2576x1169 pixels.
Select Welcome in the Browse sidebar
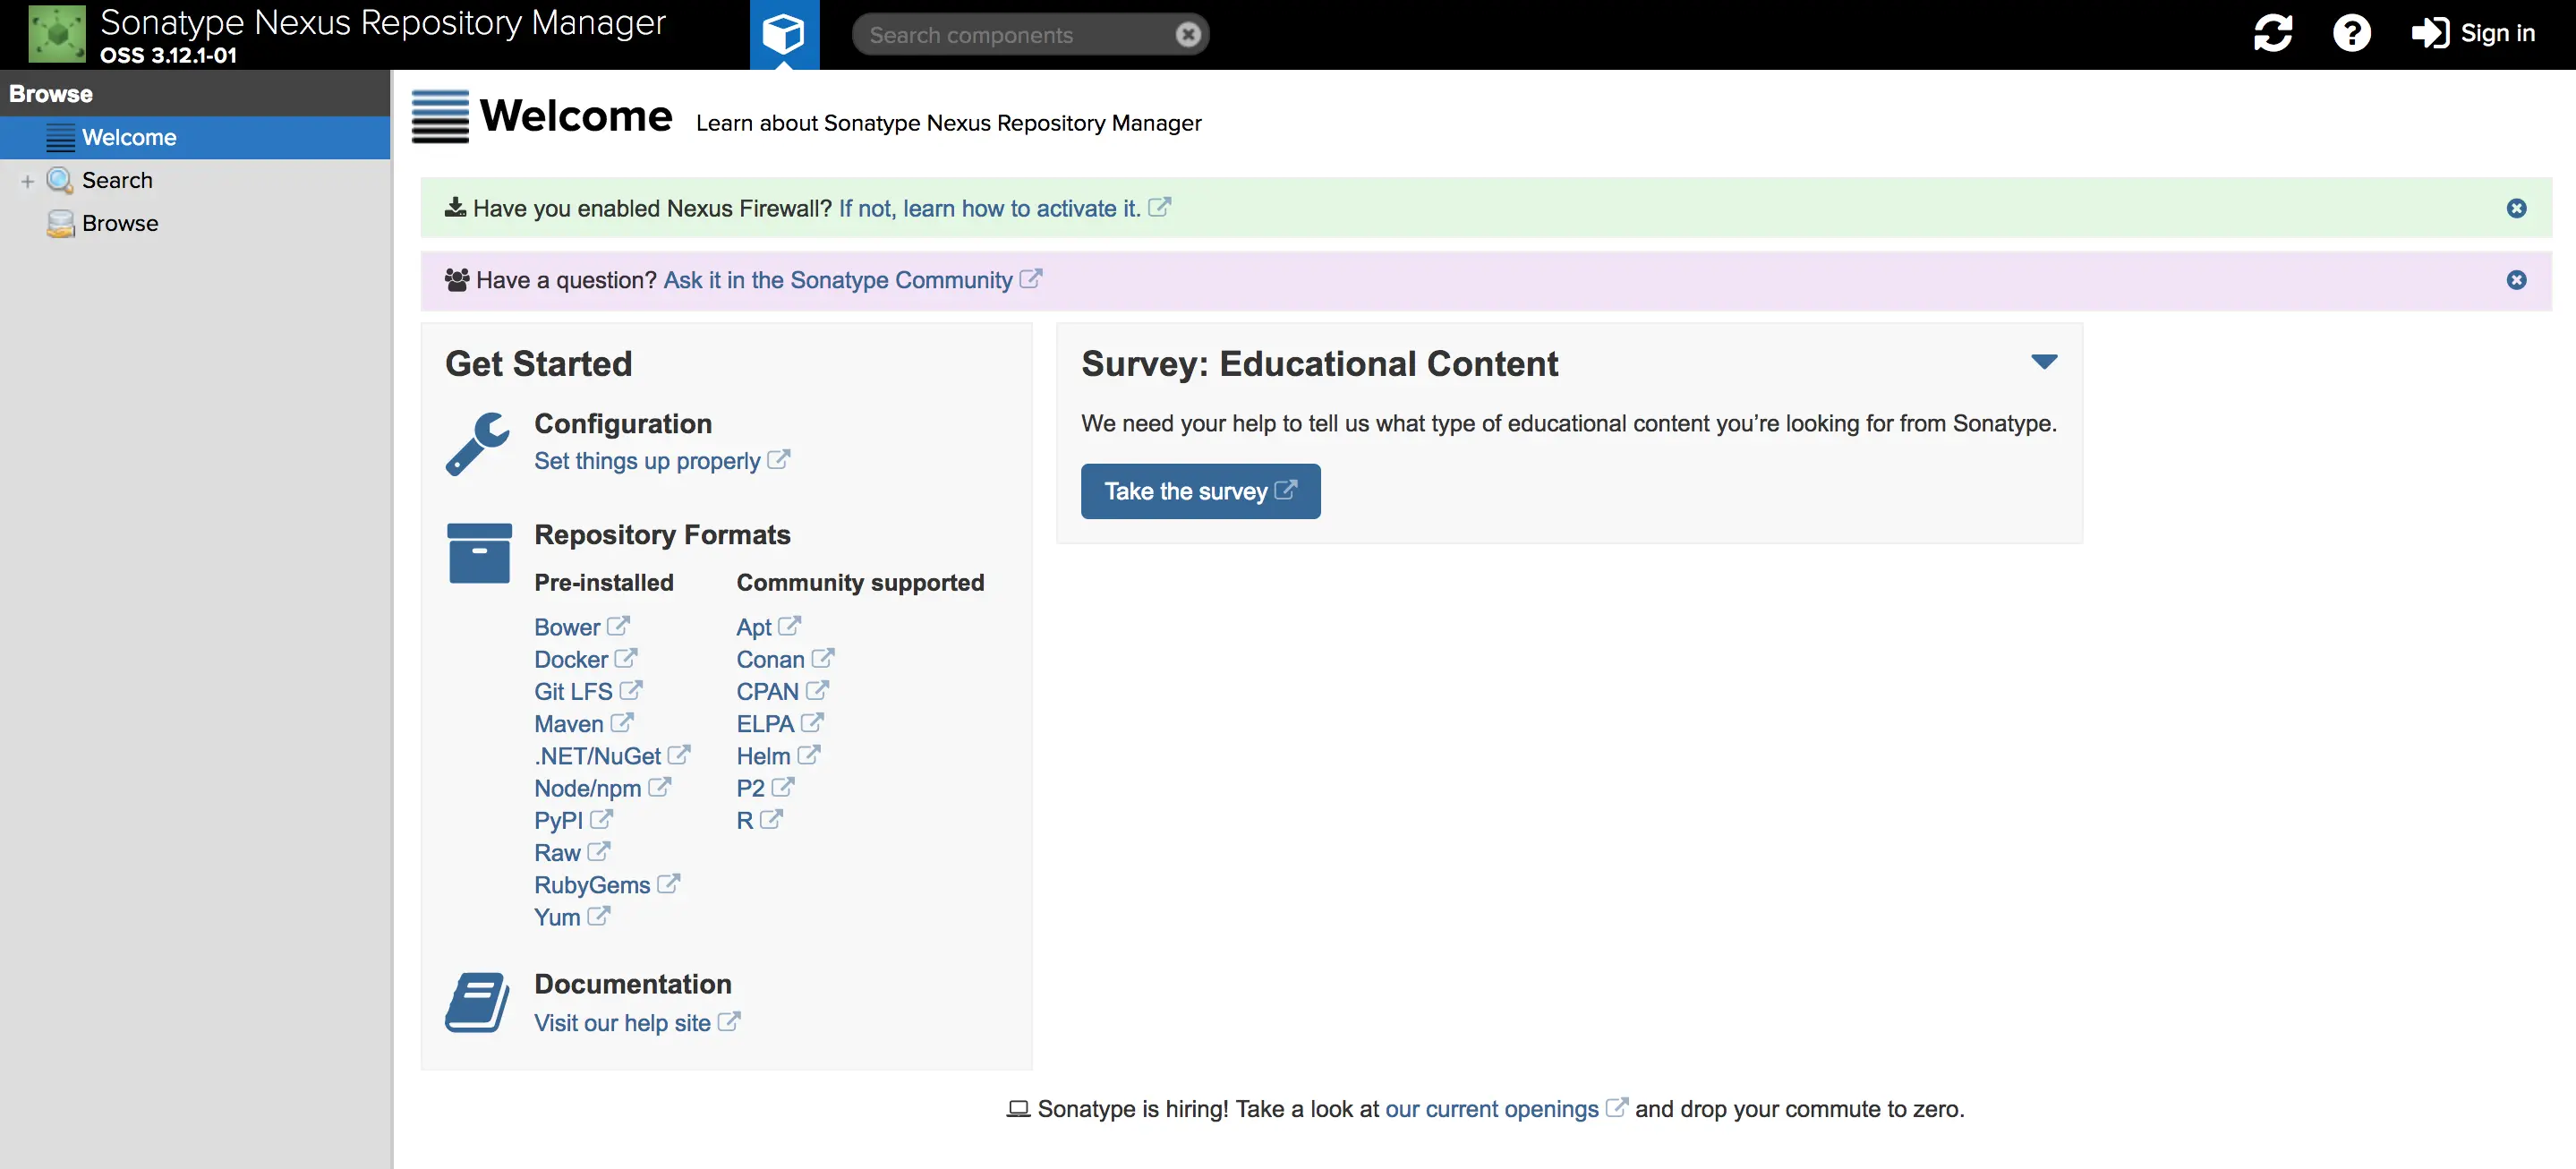[129, 137]
